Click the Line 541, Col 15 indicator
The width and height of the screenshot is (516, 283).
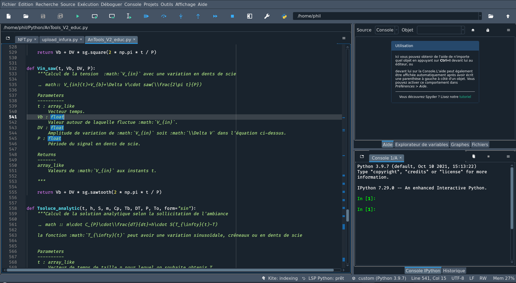[429, 278]
